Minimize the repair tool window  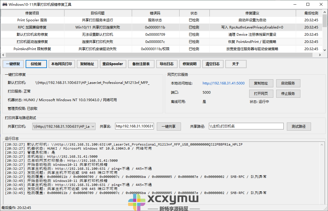click(295, 4)
